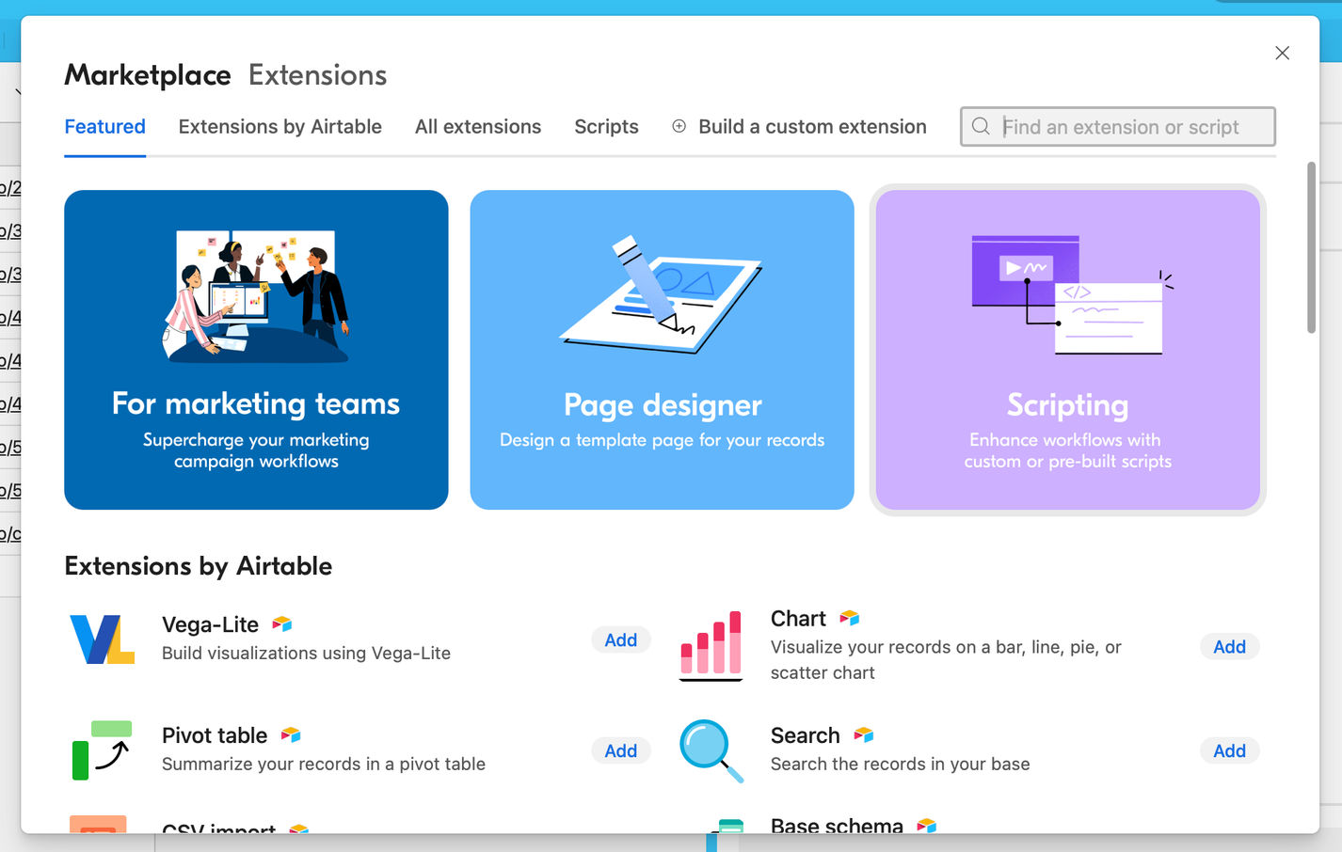1342x852 pixels.
Task: Add the Vega-Lite extension
Action: [x=621, y=639]
